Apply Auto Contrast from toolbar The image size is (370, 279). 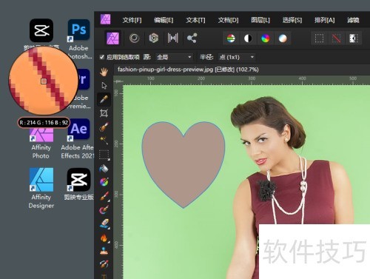coord(248,38)
